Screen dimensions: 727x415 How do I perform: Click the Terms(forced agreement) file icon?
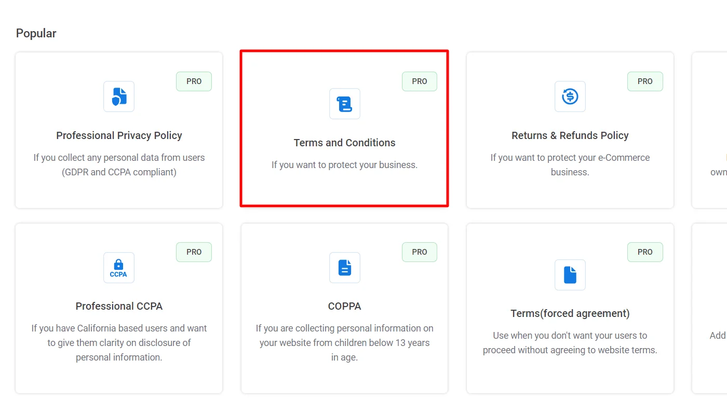tap(570, 275)
